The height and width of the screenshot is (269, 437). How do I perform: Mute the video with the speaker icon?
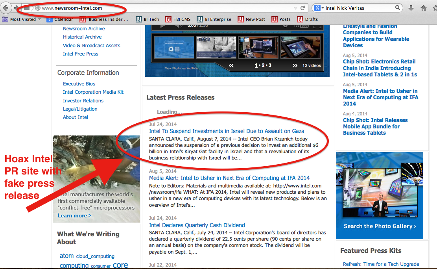click(x=179, y=26)
